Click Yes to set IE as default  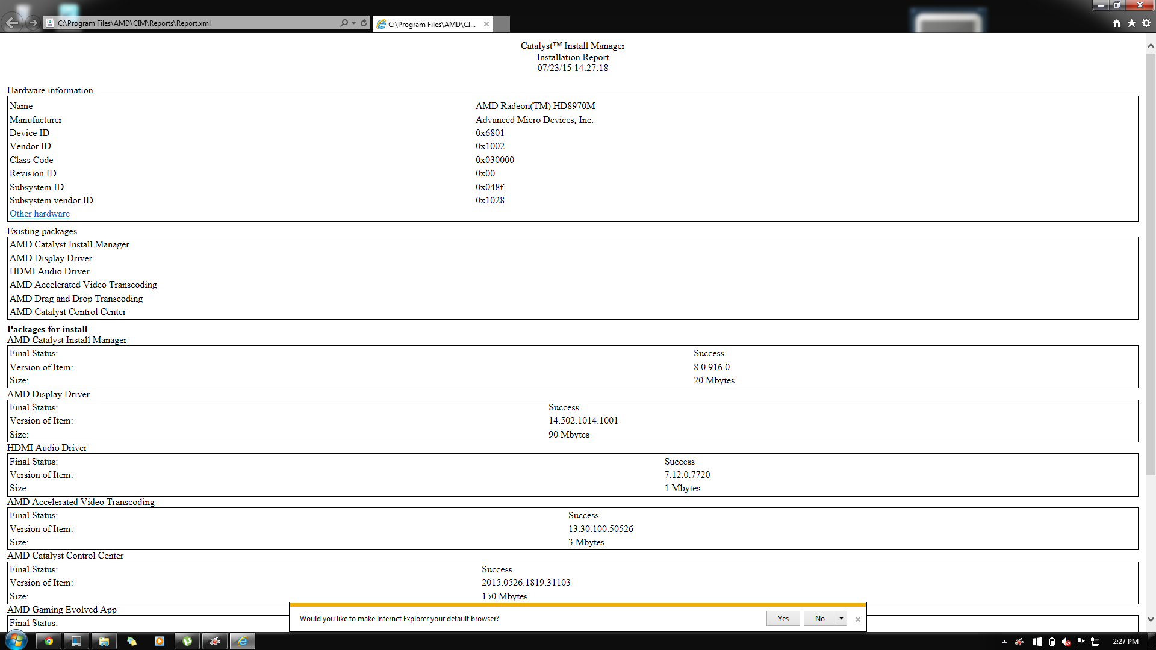click(x=783, y=618)
